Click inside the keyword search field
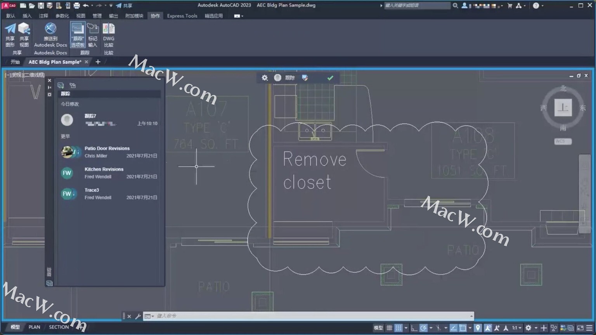596x335 pixels. 417,5
